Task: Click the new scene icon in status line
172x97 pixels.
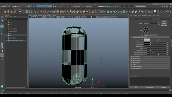Action: 13,6
